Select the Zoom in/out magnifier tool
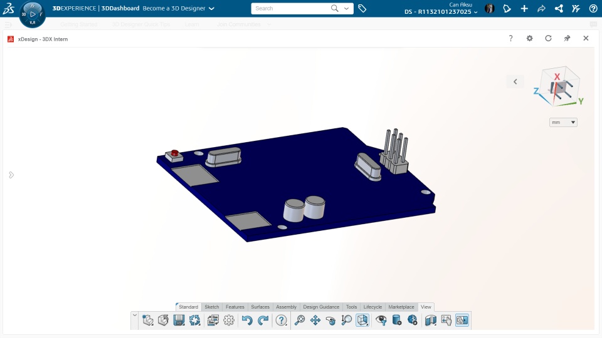Viewport: 602px width, 338px height. point(346,320)
